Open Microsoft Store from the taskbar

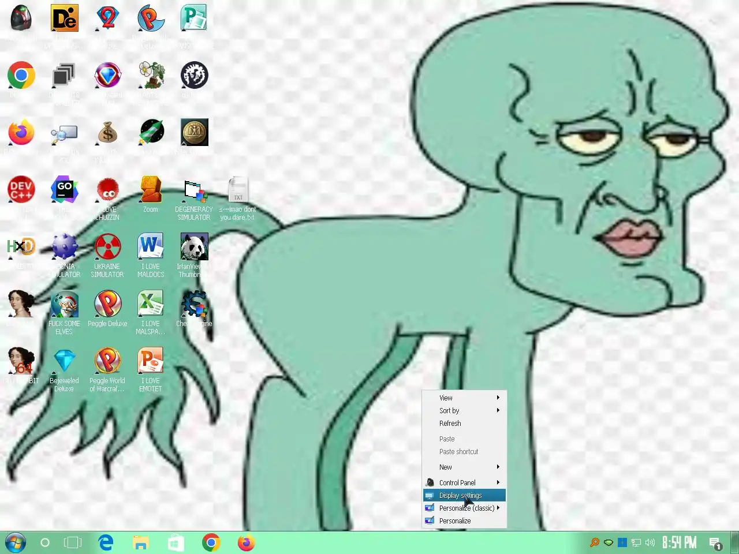coord(176,543)
